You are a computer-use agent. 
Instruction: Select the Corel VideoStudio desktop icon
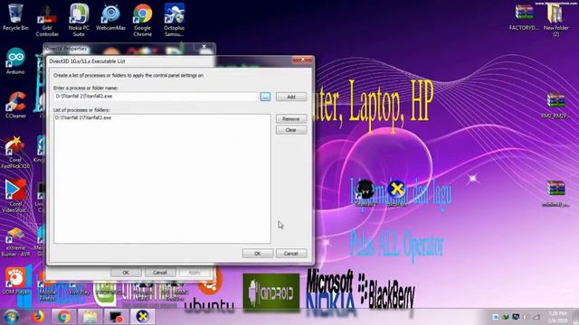[15, 196]
